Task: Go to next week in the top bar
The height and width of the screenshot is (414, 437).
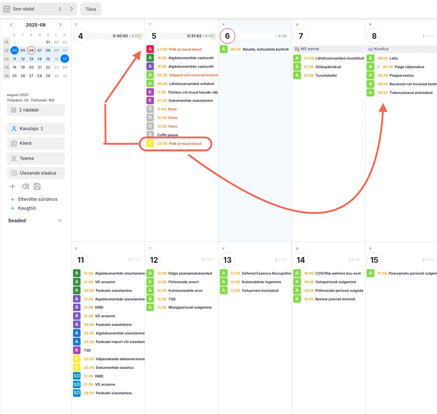Action: pyautogui.click(x=72, y=9)
